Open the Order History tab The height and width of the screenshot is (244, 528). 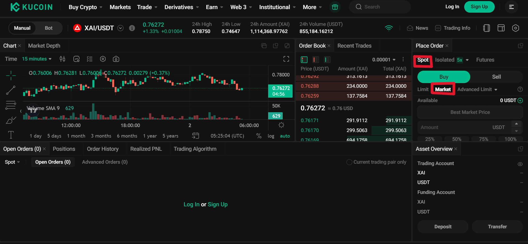(103, 149)
